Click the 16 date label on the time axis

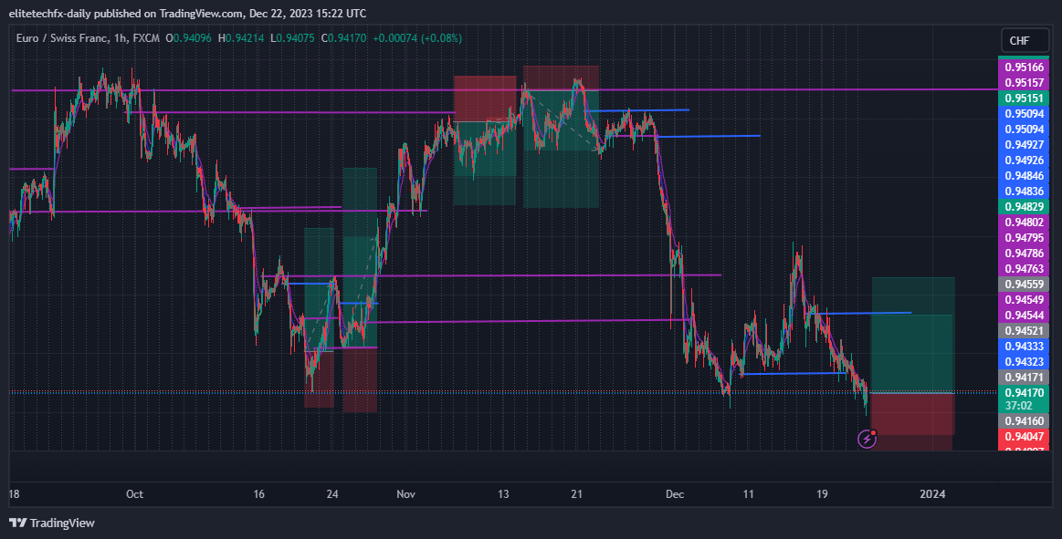pyautogui.click(x=258, y=494)
